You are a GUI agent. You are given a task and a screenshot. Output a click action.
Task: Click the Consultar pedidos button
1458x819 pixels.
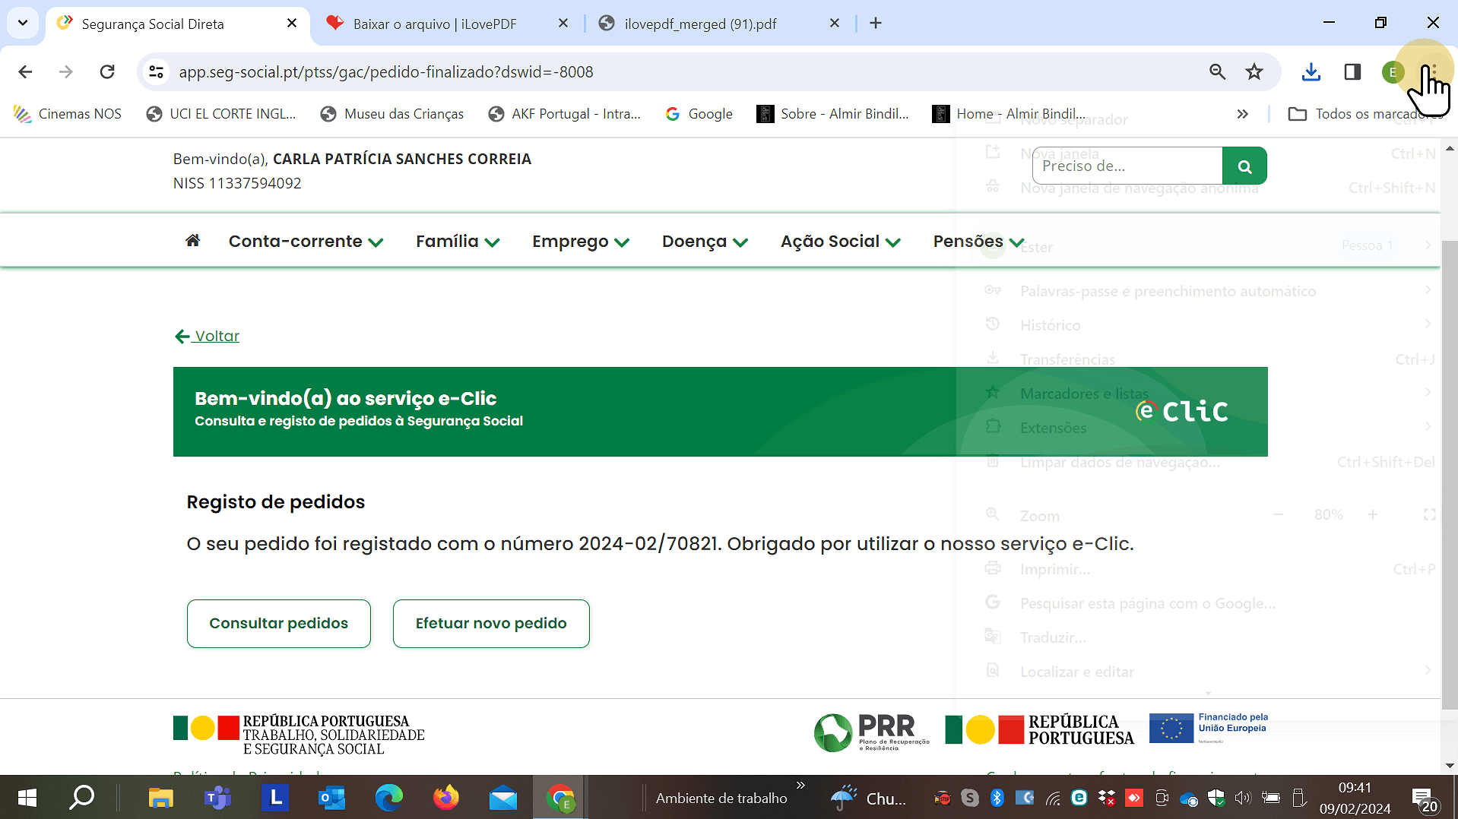[x=279, y=624]
